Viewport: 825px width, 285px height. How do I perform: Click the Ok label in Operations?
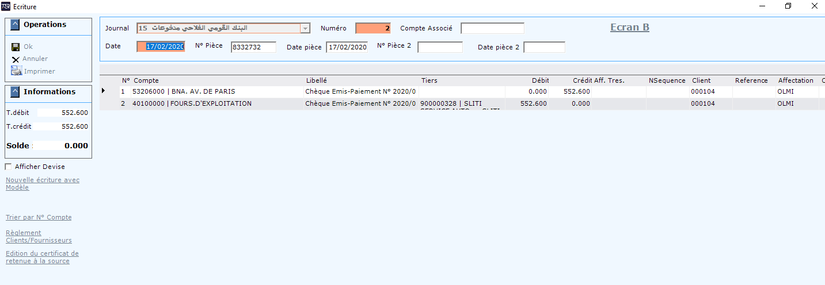[28, 47]
